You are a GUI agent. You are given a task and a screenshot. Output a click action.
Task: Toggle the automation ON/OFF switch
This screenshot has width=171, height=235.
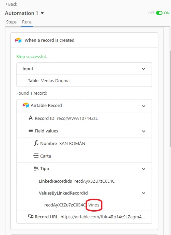(159, 13)
